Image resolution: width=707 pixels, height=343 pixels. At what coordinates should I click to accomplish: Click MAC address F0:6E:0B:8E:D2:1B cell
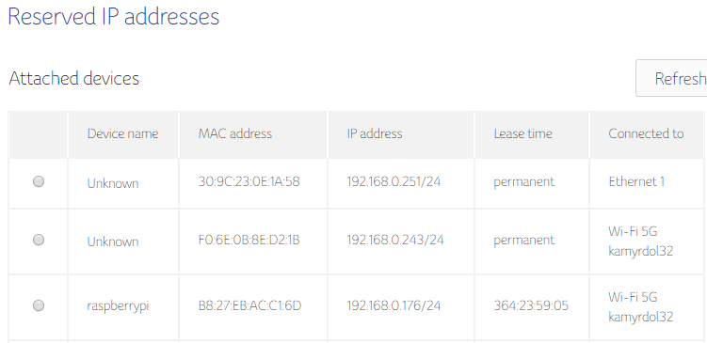click(249, 241)
